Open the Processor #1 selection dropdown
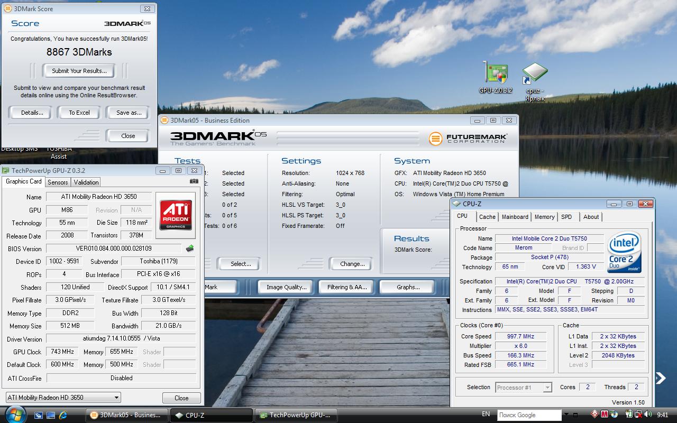677x423 pixels. pyautogui.click(x=524, y=388)
